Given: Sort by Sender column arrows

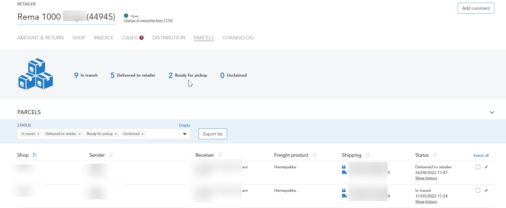Looking at the screenshot, I should 111,155.
